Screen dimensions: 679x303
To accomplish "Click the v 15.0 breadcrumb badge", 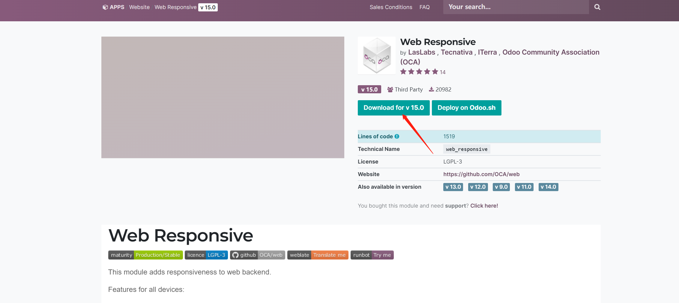I will click(x=208, y=7).
